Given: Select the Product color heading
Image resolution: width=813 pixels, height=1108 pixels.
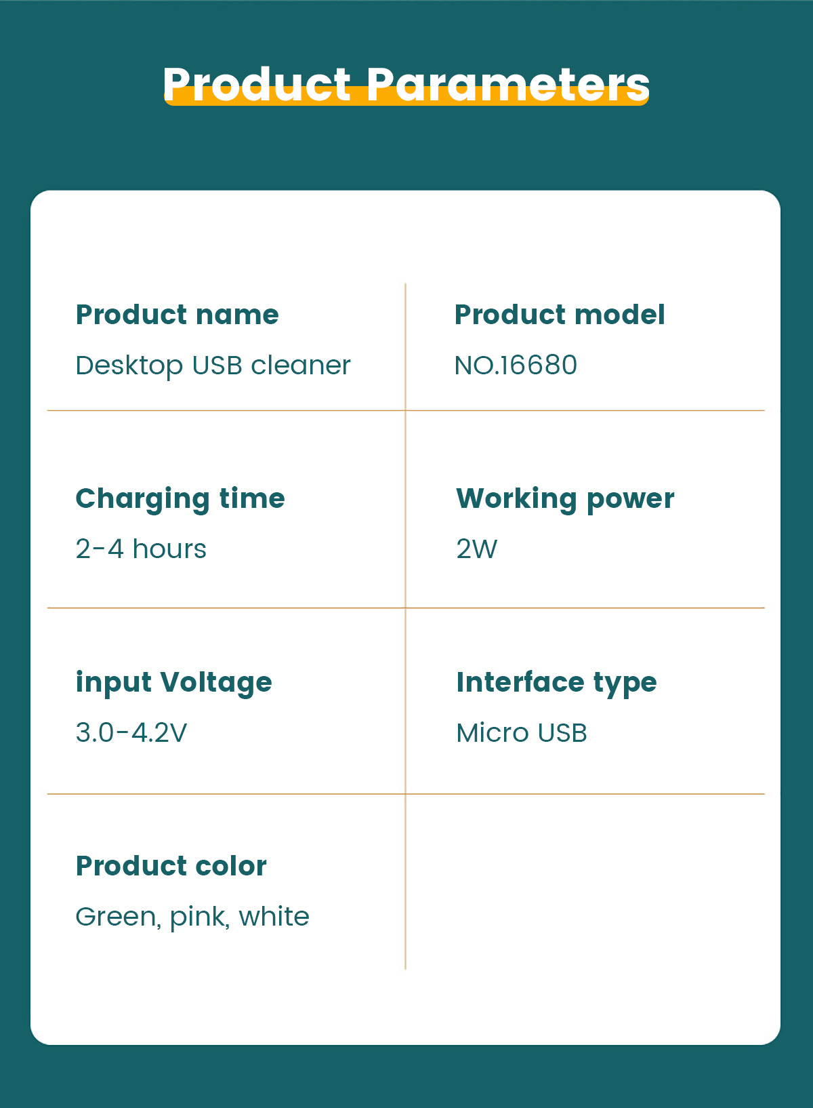Looking at the screenshot, I should [x=171, y=866].
